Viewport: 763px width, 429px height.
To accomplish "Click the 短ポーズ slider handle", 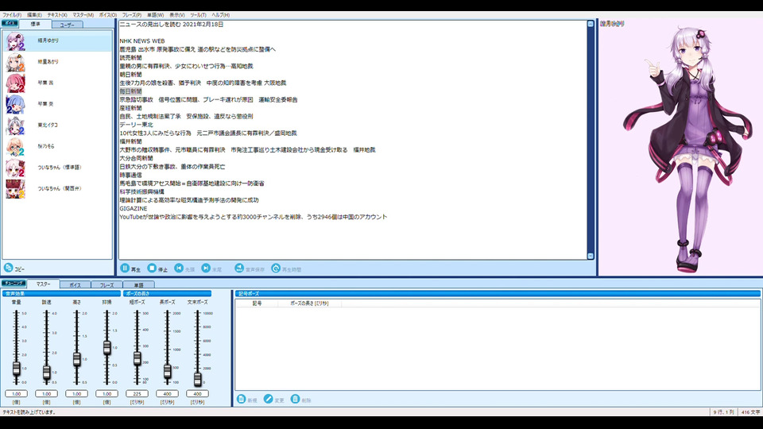I will [137, 358].
